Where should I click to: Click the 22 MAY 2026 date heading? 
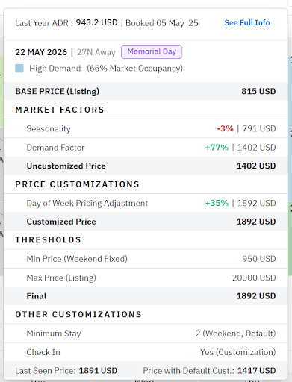click(41, 52)
